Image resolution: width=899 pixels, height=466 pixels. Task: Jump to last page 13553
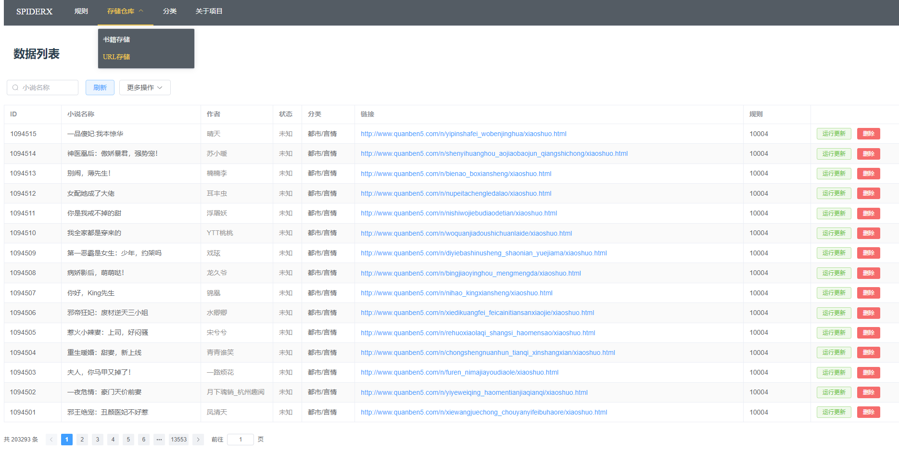pyautogui.click(x=179, y=440)
